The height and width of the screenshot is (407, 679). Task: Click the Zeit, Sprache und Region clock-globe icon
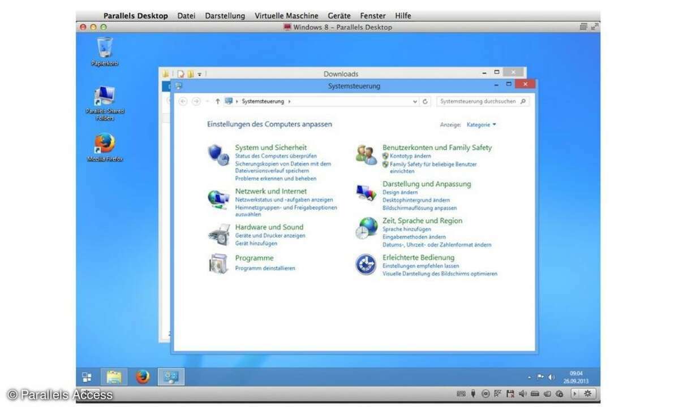pyautogui.click(x=366, y=228)
